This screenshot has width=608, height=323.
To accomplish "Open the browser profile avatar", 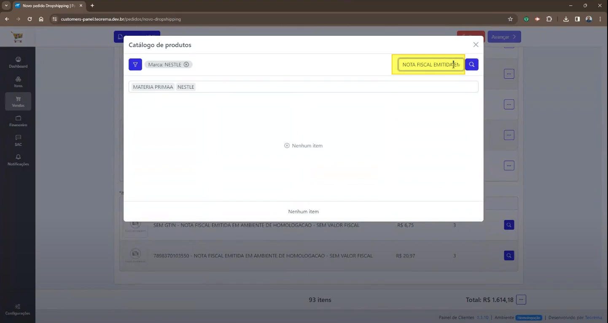I will click(x=589, y=19).
